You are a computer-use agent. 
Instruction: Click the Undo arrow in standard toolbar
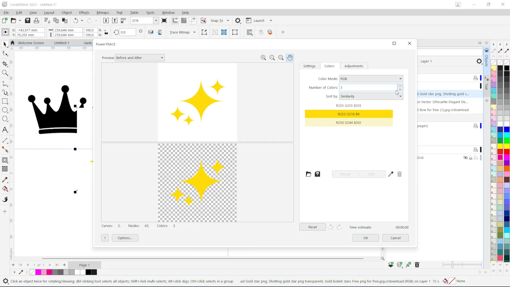76,20
